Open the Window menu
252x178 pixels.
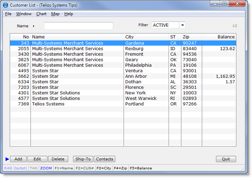click(x=24, y=14)
